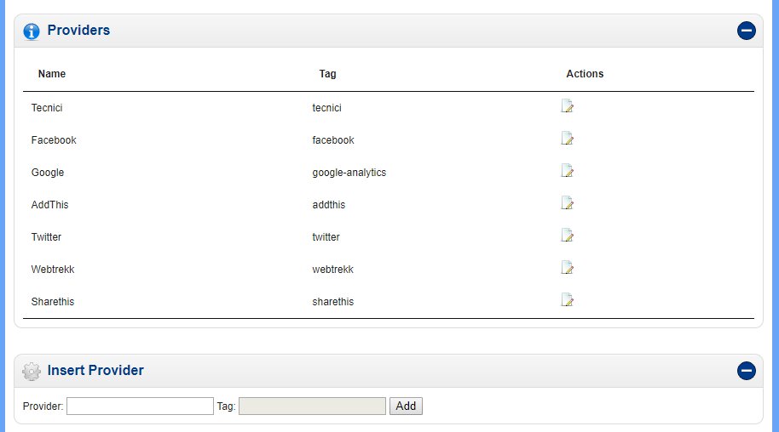779x432 pixels.
Task: Click the Insert Provider gear icon
Action: tap(32, 371)
